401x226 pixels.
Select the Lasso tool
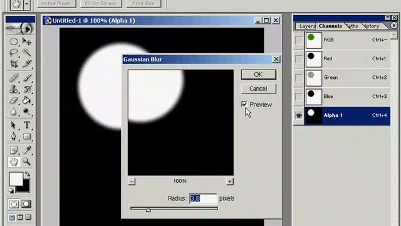(x=14, y=53)
